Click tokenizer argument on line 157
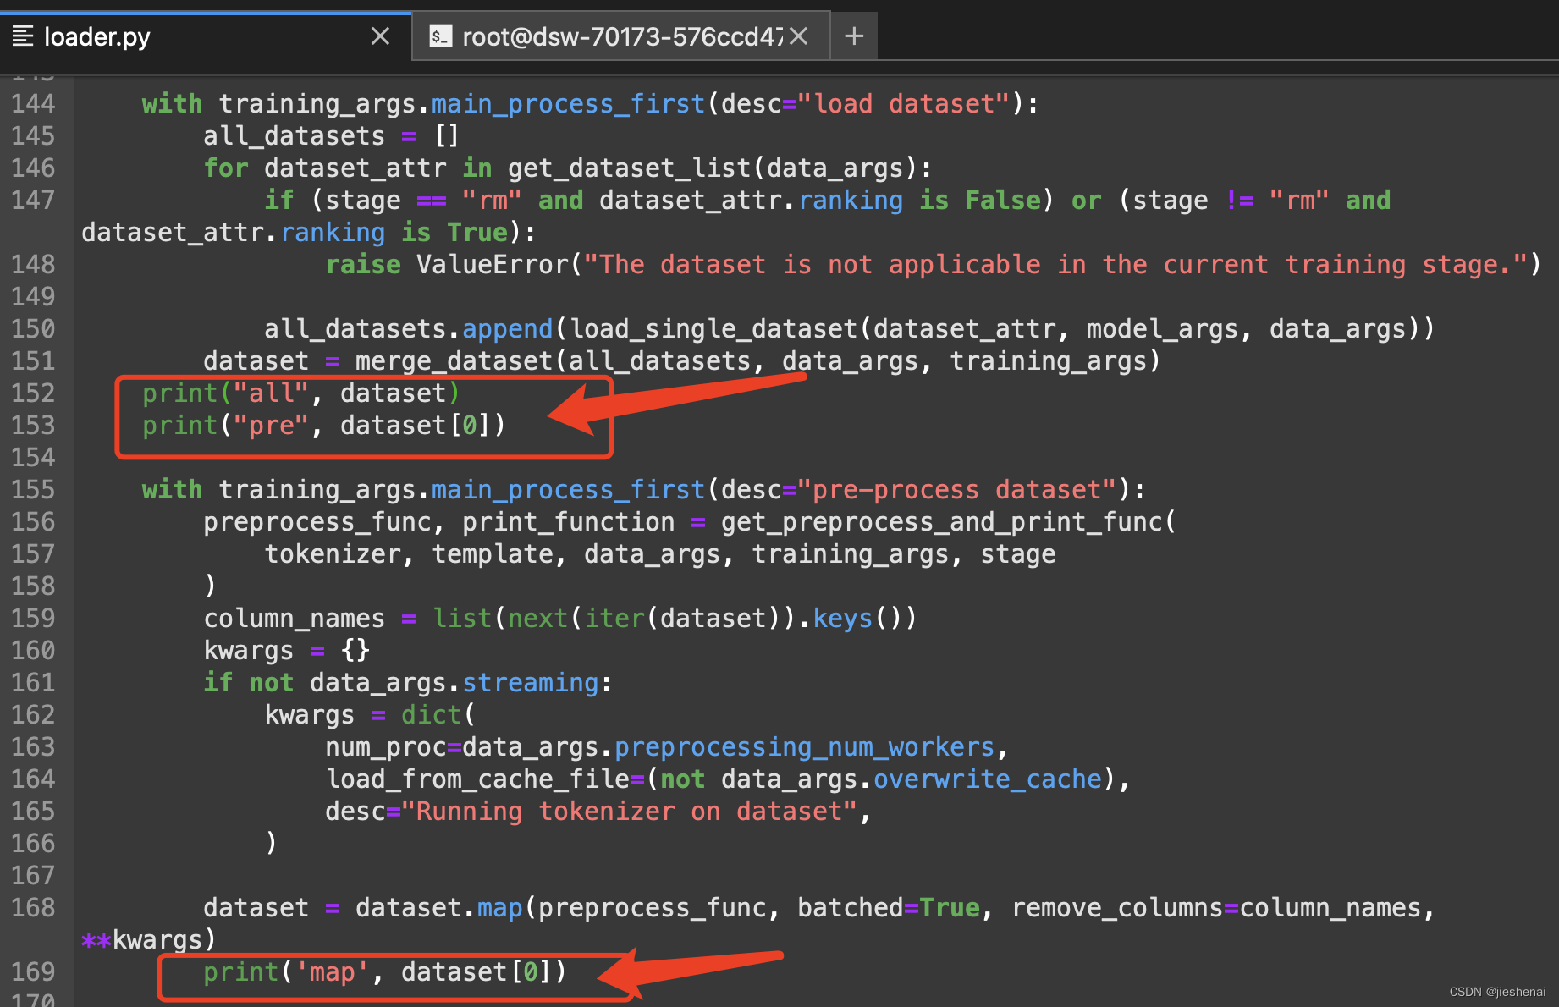Viewport: 1559px width, 1007px height. pos(333,553)
